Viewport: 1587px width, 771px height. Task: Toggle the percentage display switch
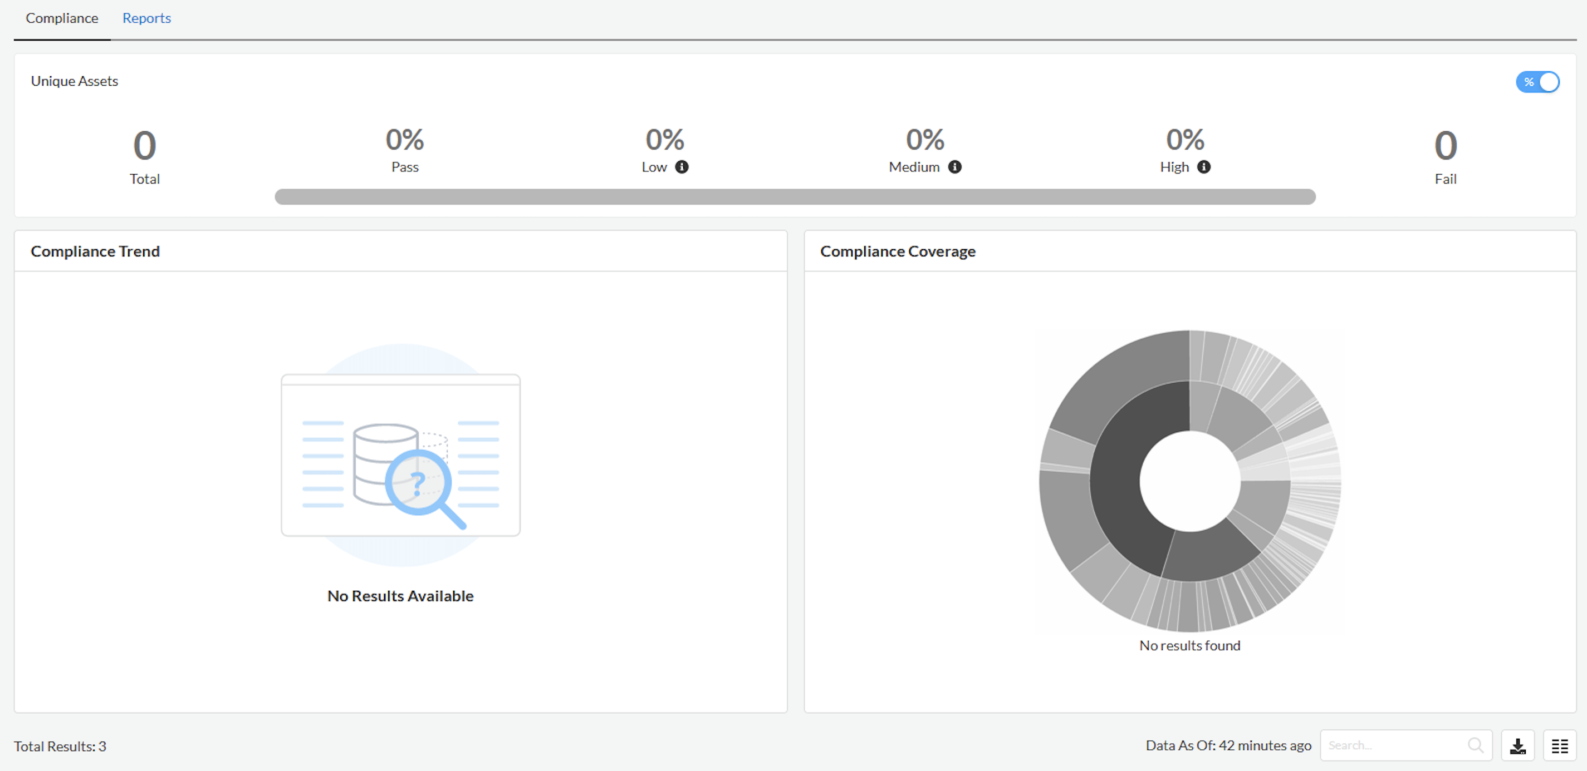1547,81
